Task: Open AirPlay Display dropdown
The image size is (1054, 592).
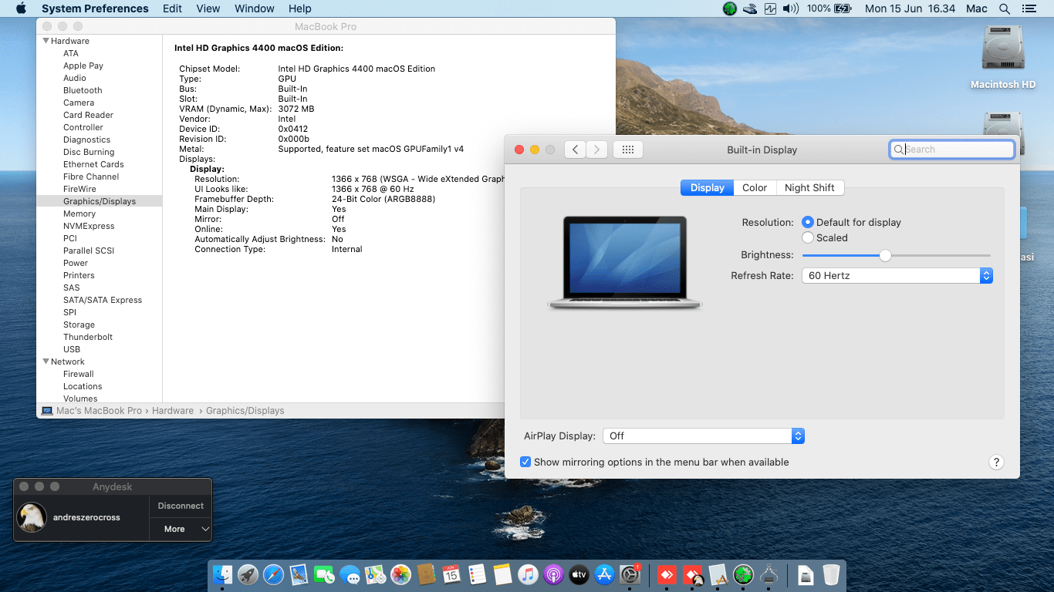Action: [x=704, y=436]
